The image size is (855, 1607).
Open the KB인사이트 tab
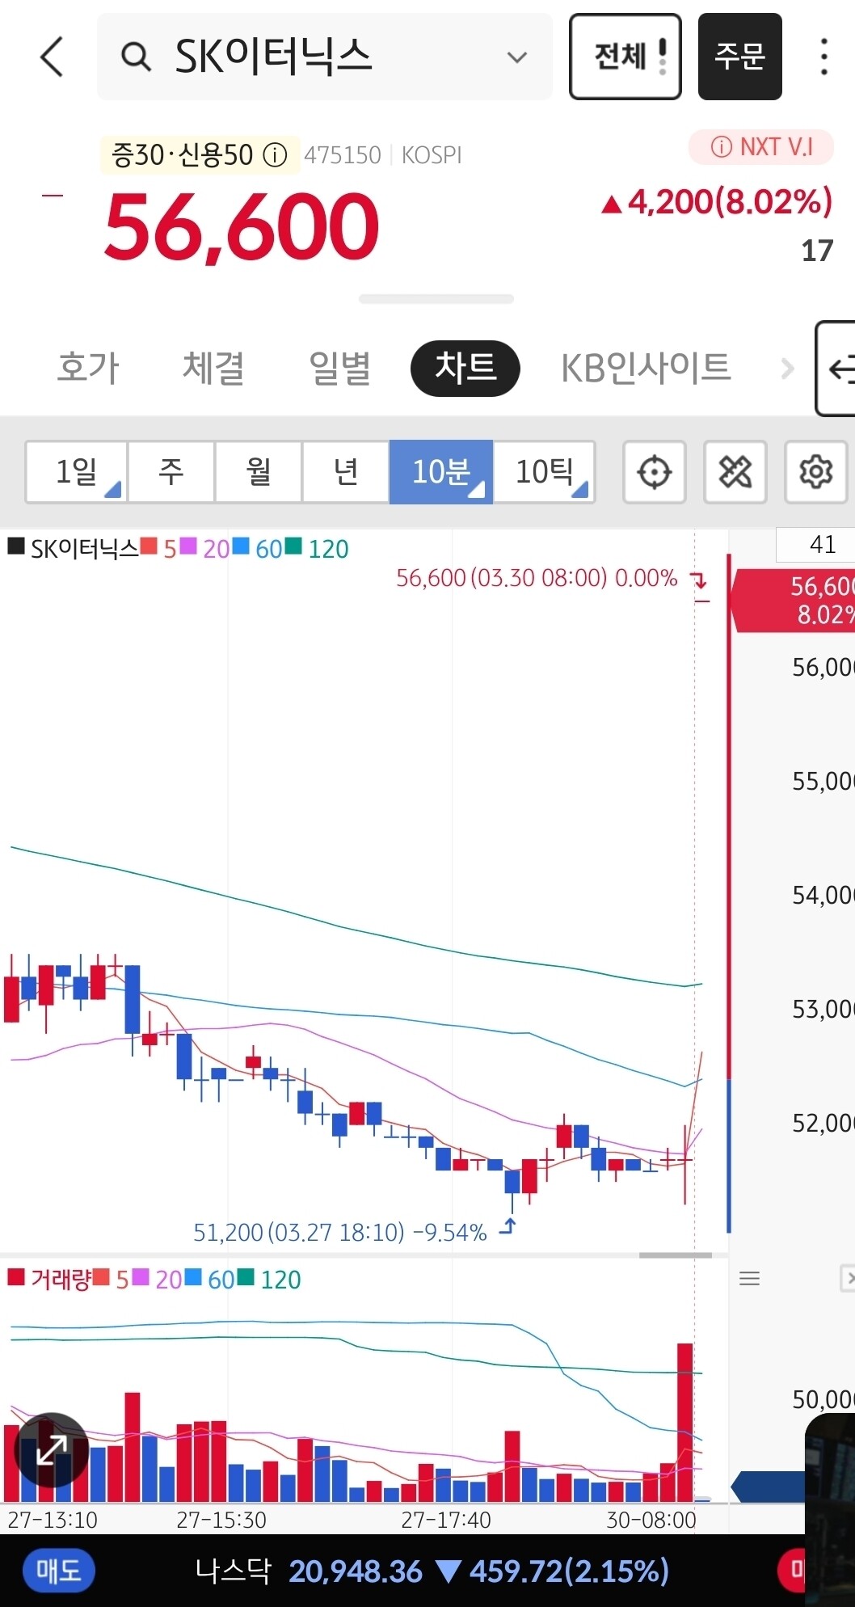646,368
